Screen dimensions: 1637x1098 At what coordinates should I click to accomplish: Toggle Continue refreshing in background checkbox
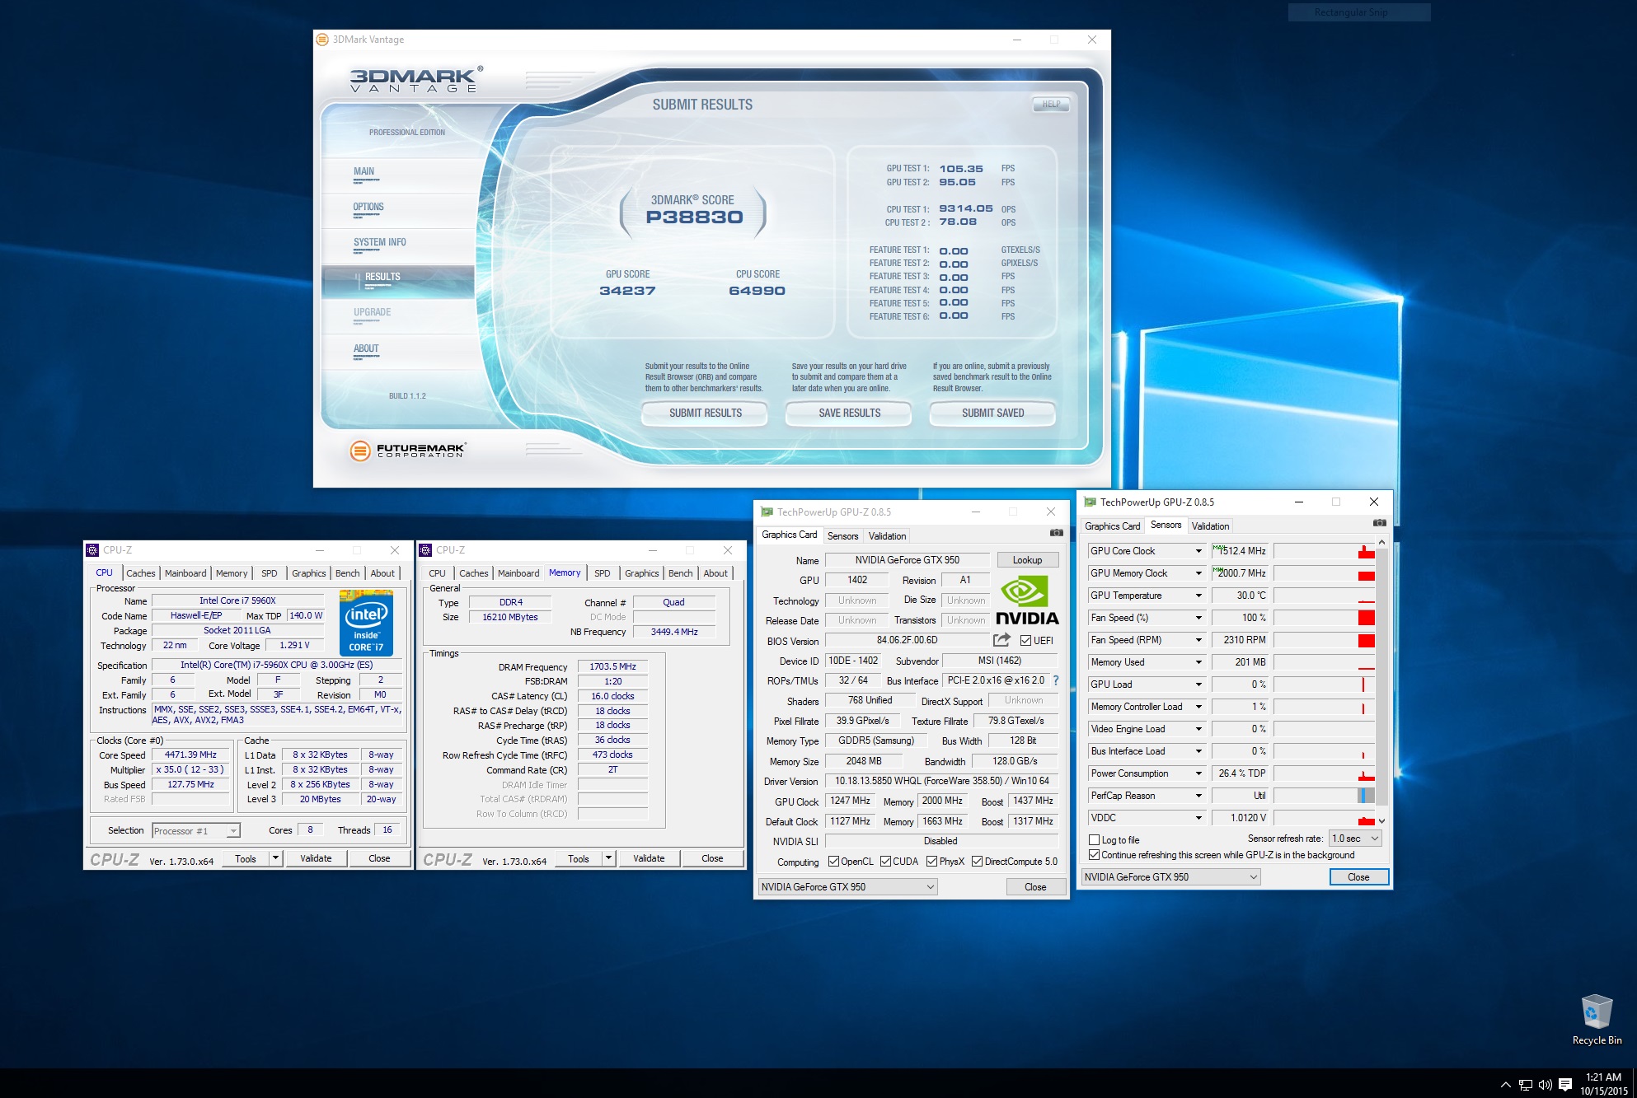click(1095, 855)
